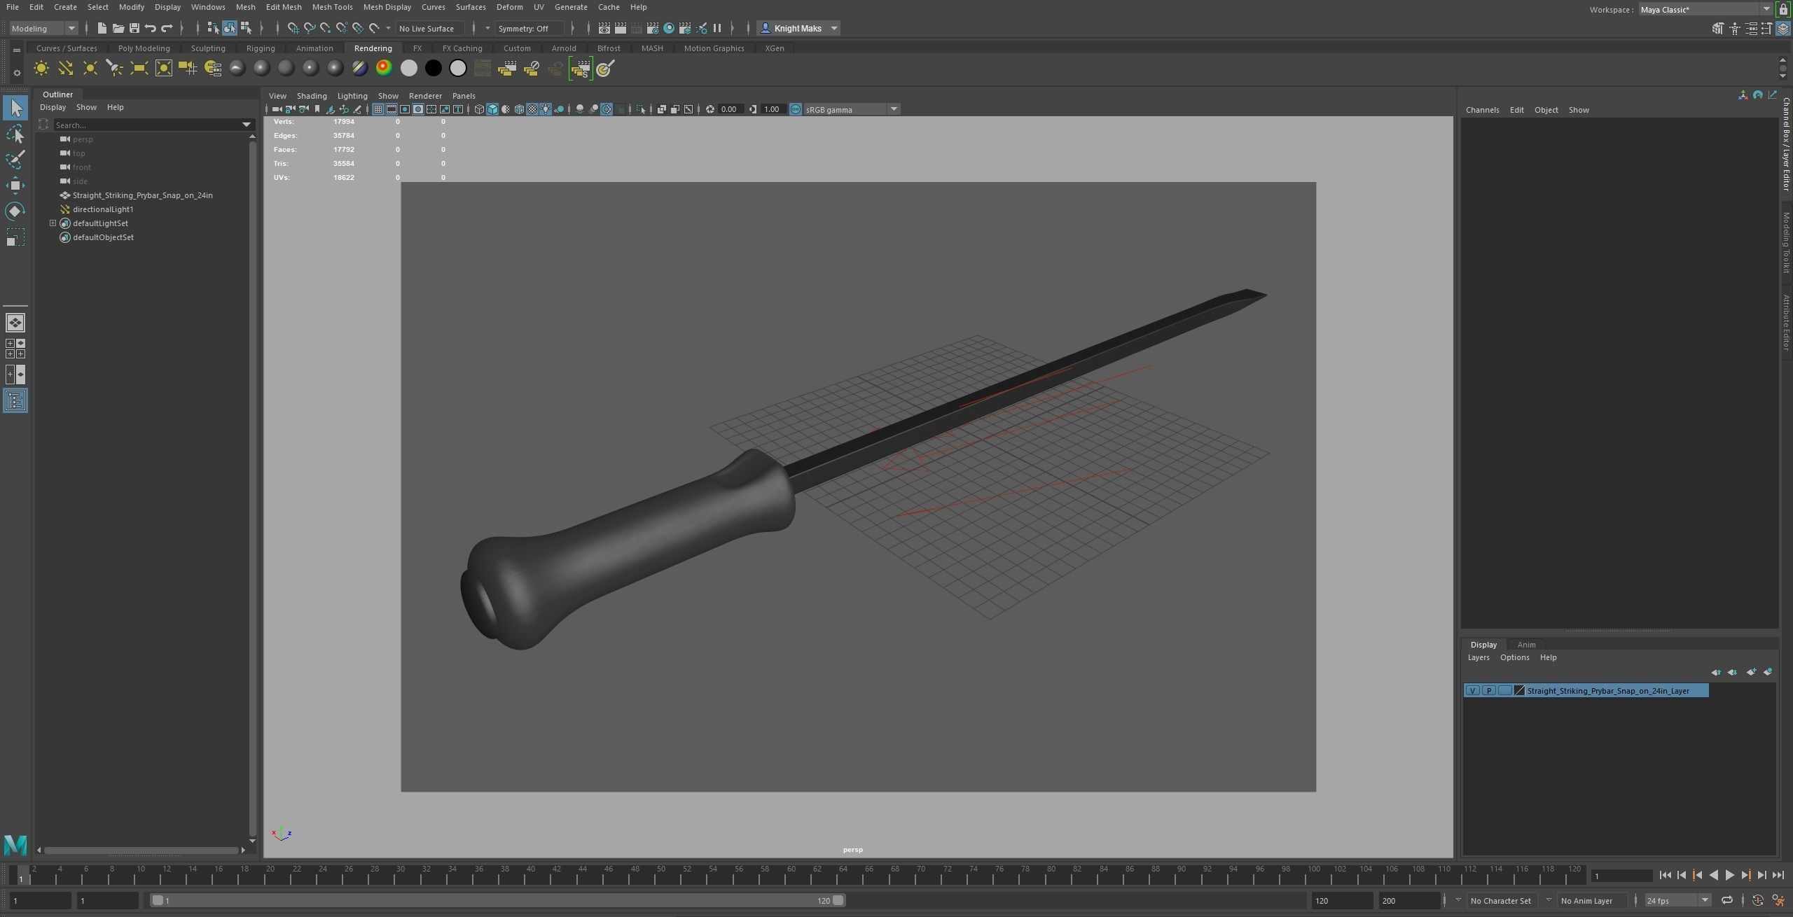This screenshot has width=1793, height=917.
Task: Open the Mesh Tools menu
Action: [x=332, y=7]
